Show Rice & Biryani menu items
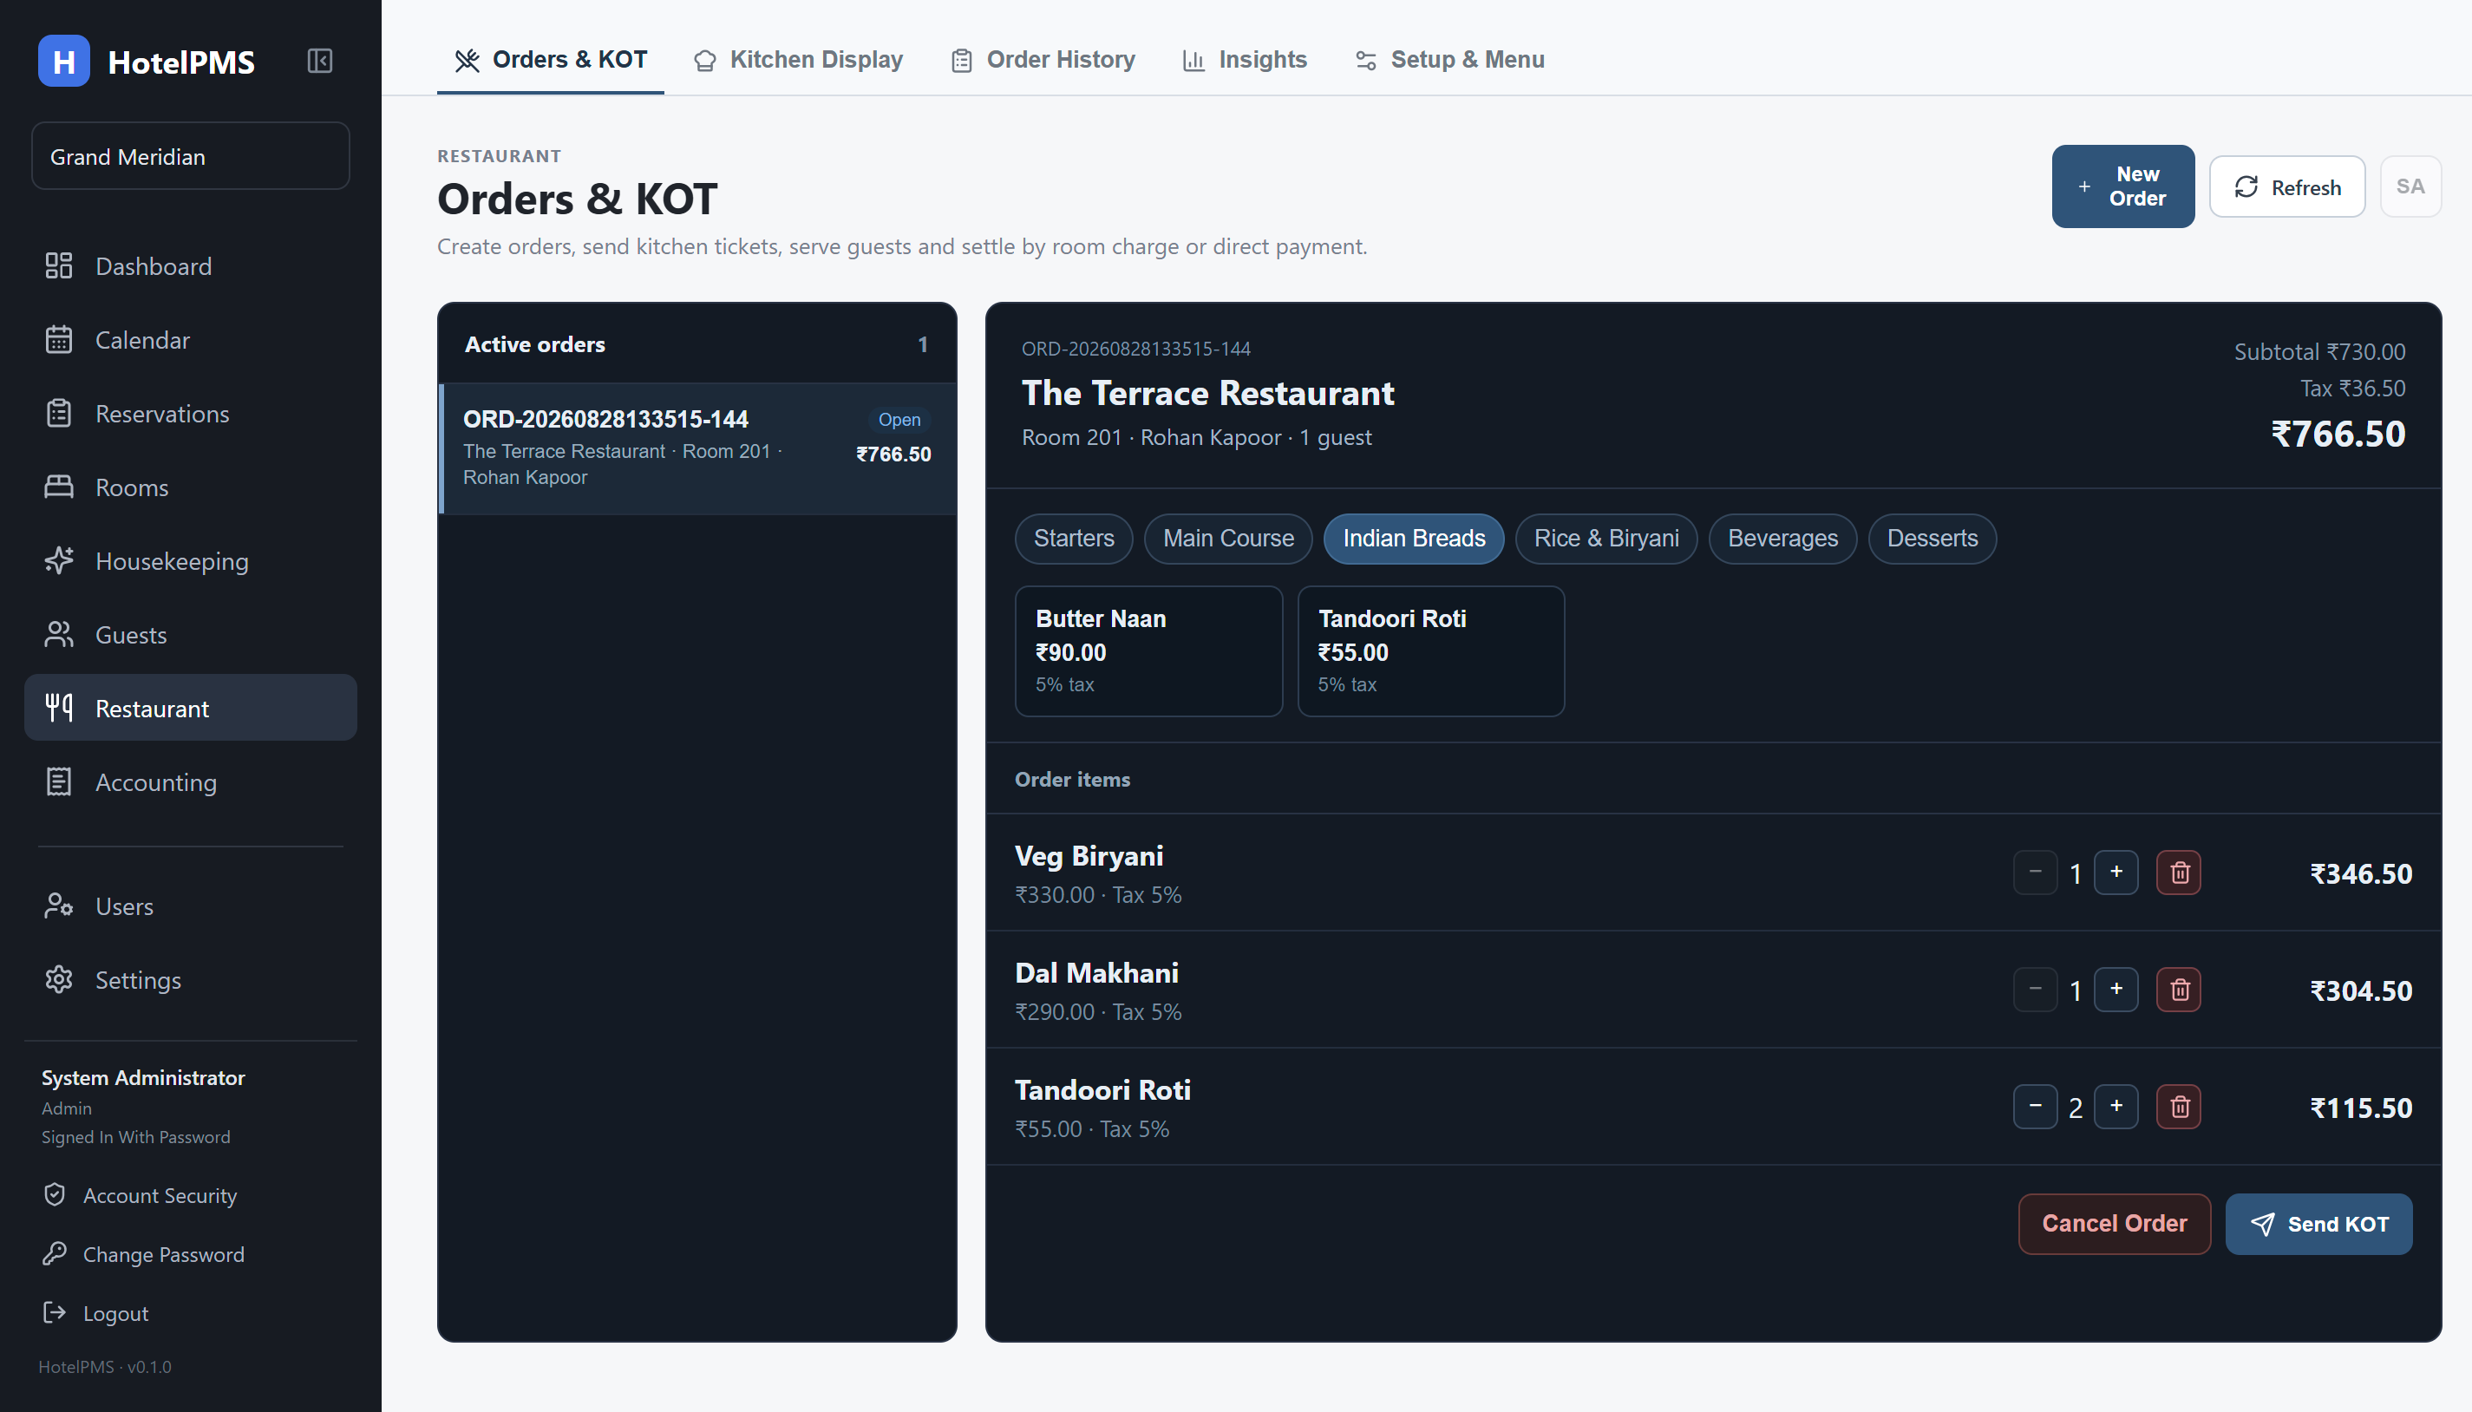This screenshot has width=2472, height=1412. 1606,539
